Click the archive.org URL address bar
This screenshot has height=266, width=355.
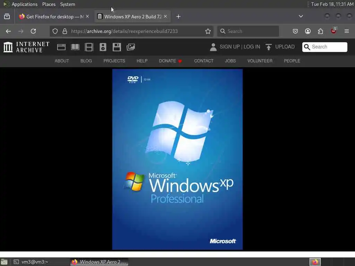click(x=131, y=31)
